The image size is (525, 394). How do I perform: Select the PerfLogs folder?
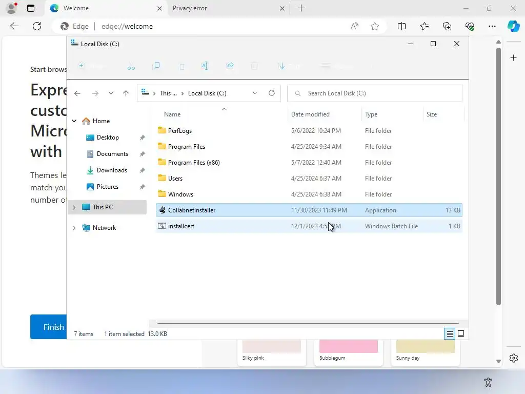tap(309, 131)
